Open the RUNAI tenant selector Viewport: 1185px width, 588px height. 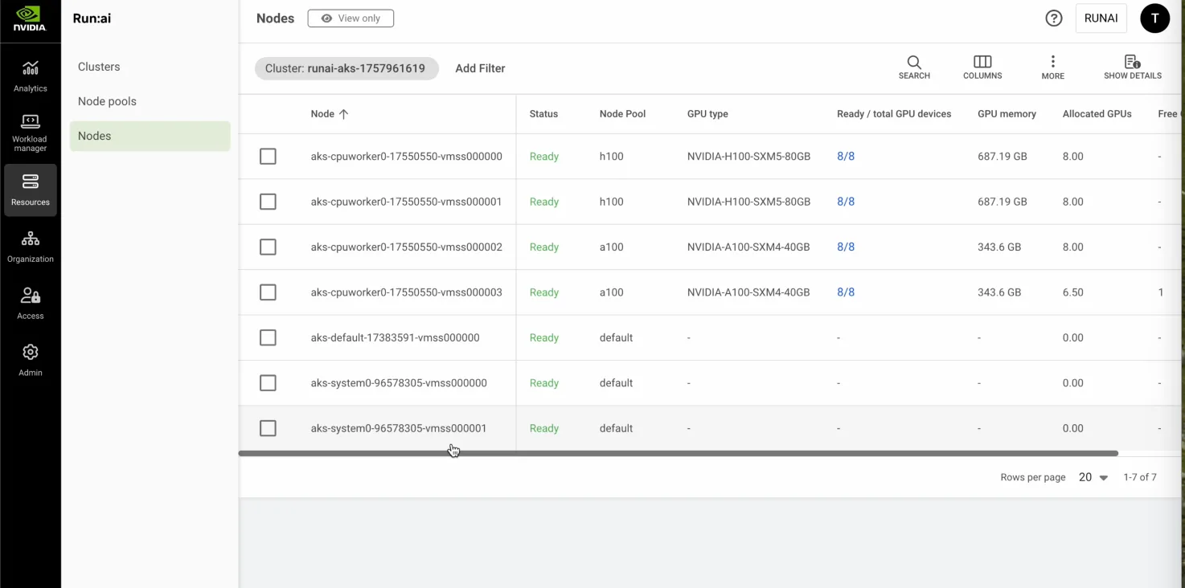(1101, 18)
